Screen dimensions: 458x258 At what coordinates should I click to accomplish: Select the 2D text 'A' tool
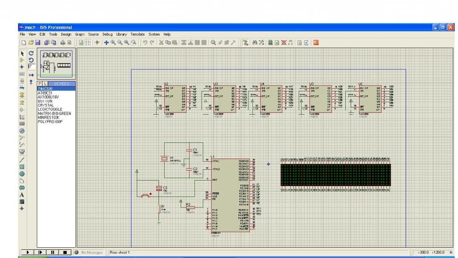pos(22,195)
